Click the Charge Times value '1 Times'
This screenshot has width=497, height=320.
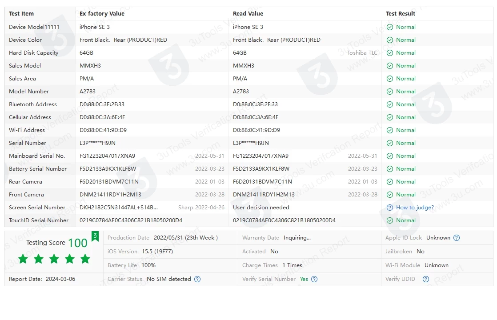point(292,265)
